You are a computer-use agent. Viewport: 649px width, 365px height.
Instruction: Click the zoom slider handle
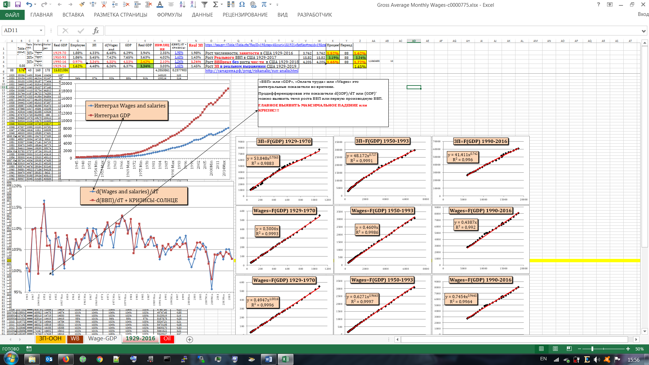point(592,349)
